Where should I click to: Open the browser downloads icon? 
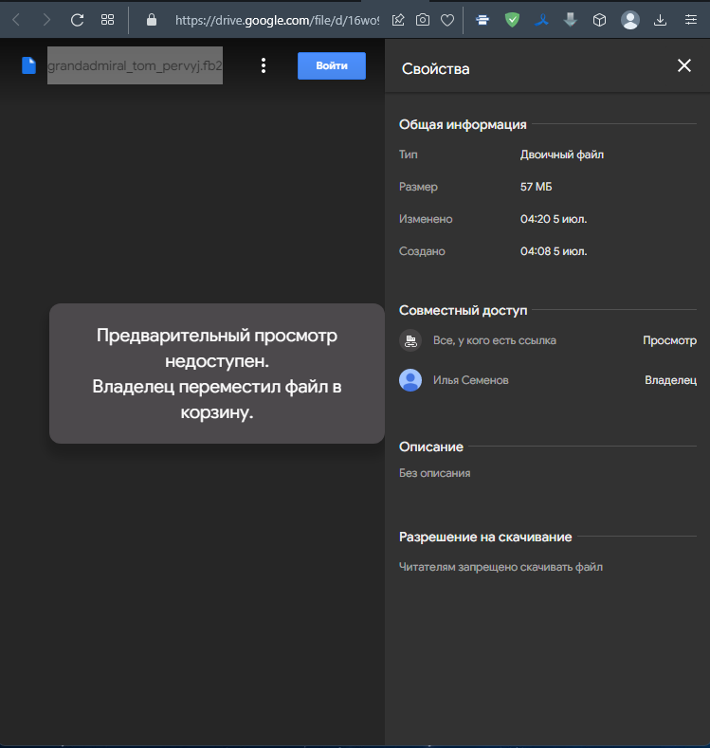(661, 20)
